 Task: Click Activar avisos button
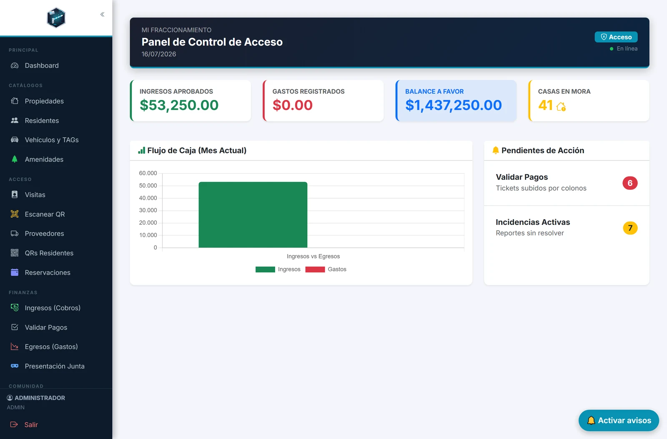click(619, 420)
